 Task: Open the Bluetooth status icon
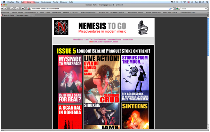pos(181,2)
